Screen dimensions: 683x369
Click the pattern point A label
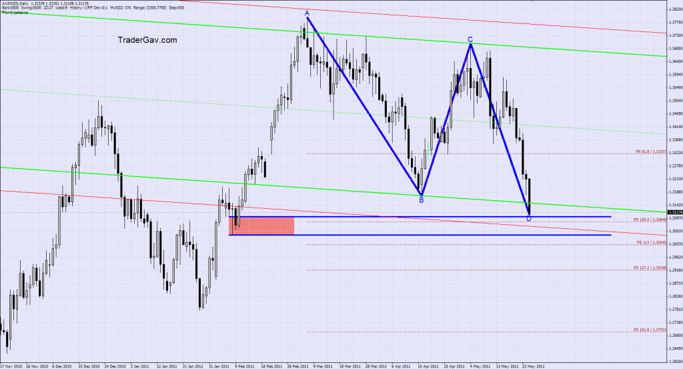tap(307, 13)
